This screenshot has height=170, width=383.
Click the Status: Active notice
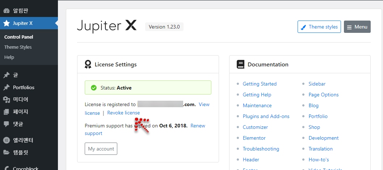(148, 88)
